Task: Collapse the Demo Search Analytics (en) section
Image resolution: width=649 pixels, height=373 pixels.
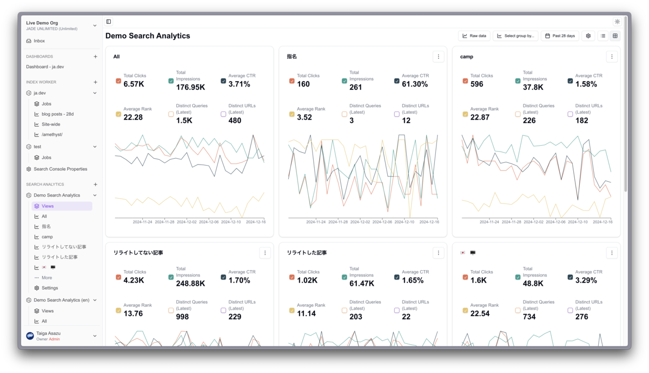Action: (x=95, y=300)
